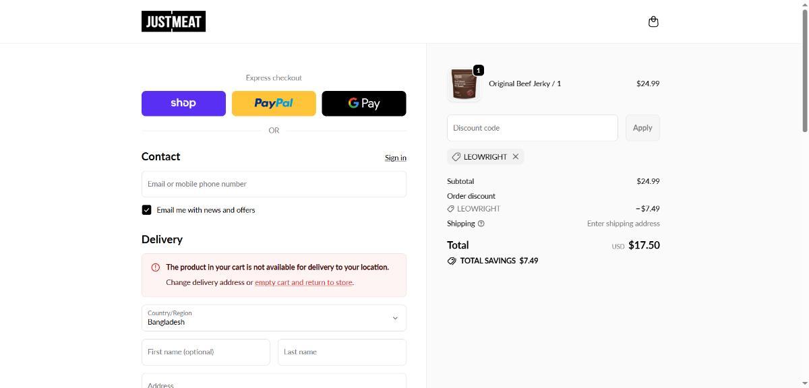Follow the Sign in link
This screenshot has height=388, width=809.
pyautogui.click(x=395, y=158)
